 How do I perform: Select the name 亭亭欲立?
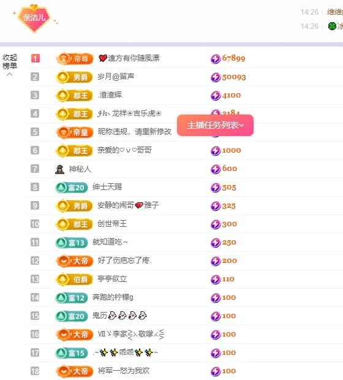[112, 279]
